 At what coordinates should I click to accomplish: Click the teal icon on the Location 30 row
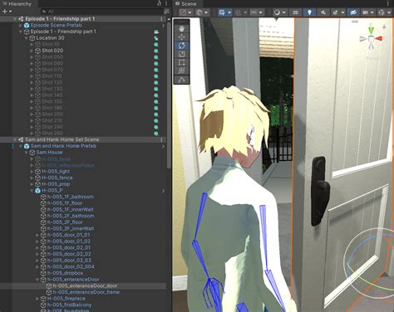click(156, 38)
